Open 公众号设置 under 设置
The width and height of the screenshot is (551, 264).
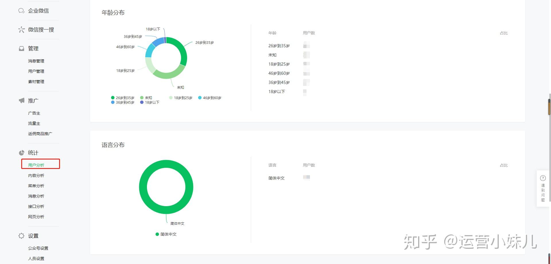(38, 248)
